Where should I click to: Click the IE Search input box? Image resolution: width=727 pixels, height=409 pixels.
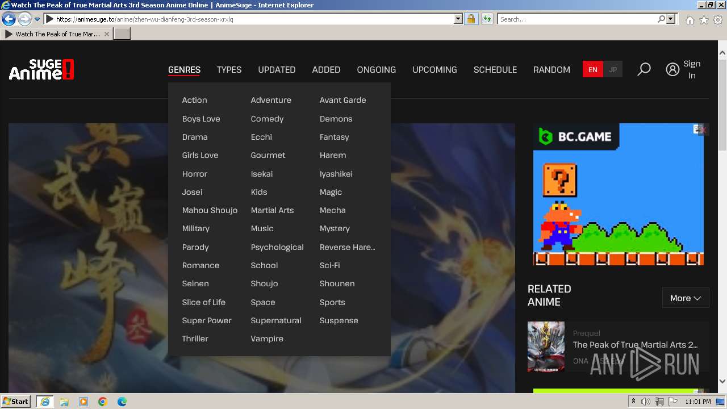576,19
